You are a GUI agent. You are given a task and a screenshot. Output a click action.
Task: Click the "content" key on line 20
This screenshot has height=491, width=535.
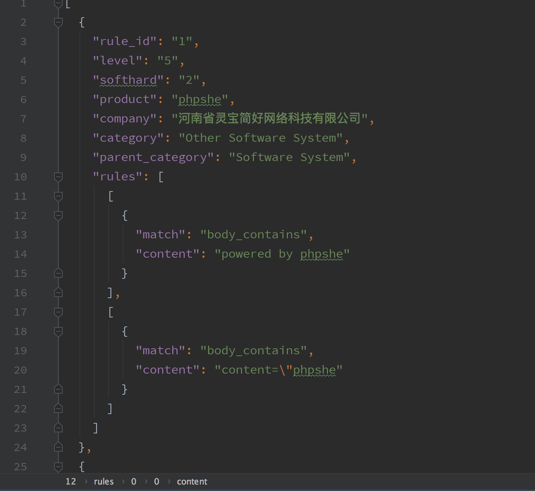pyautogui.click(x=168, y=370)
